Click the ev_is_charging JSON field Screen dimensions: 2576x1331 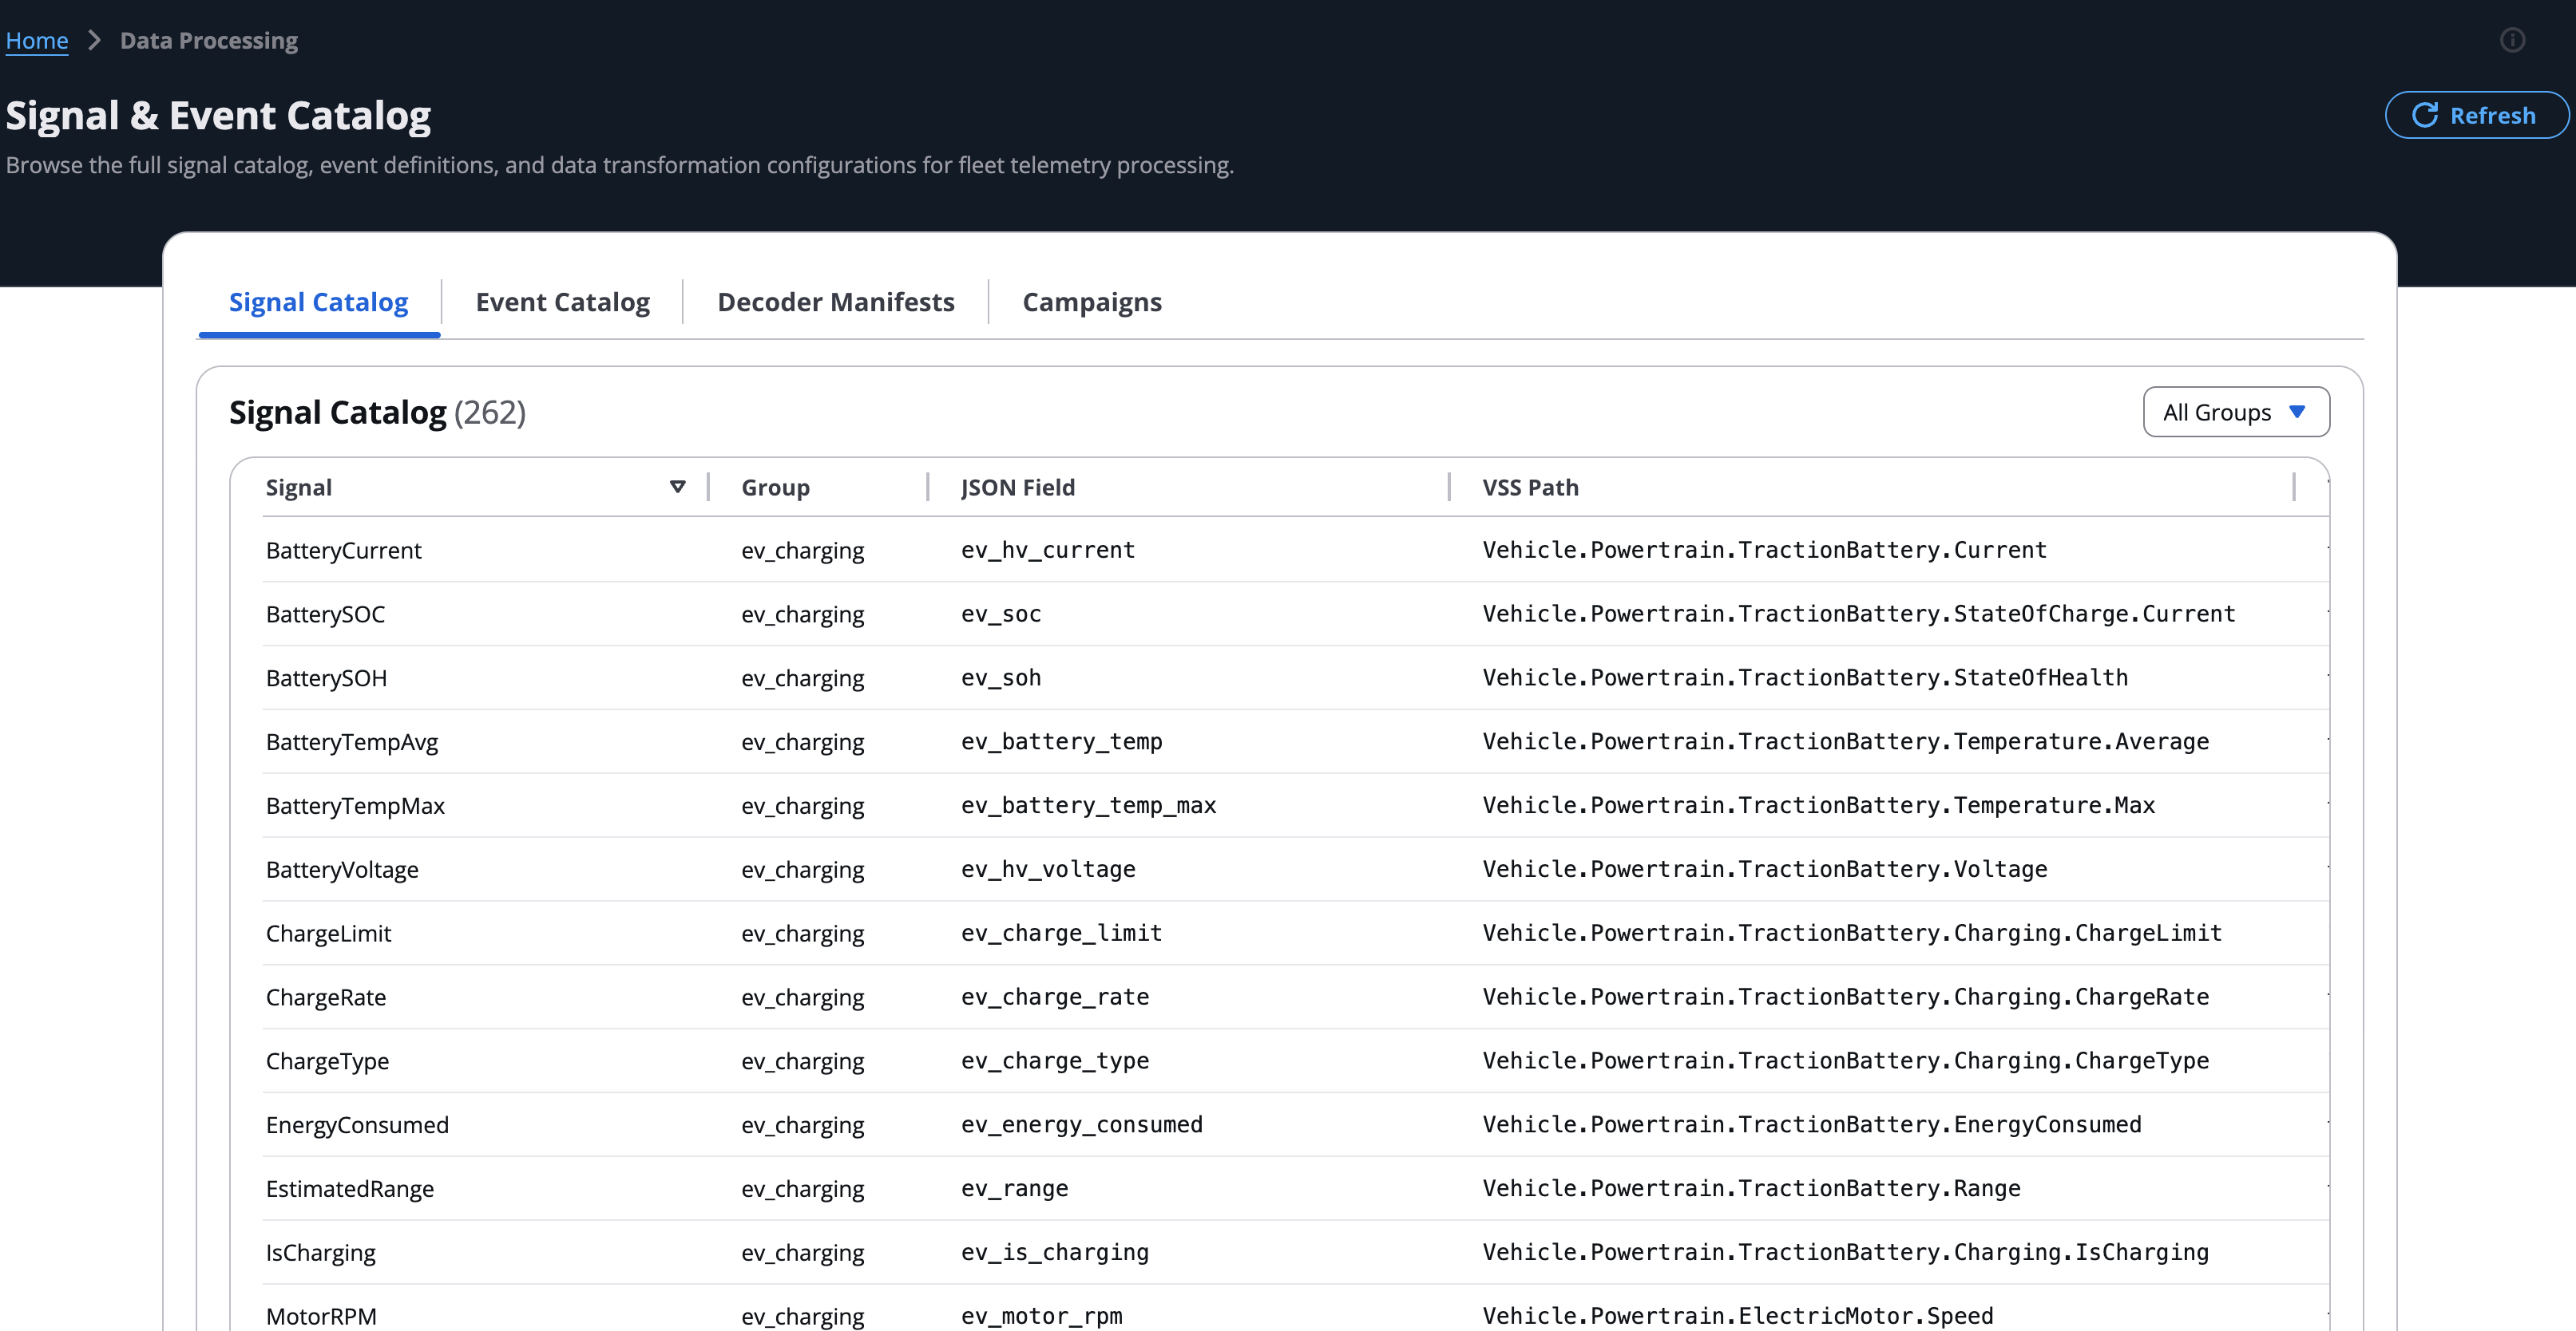1055,1253
